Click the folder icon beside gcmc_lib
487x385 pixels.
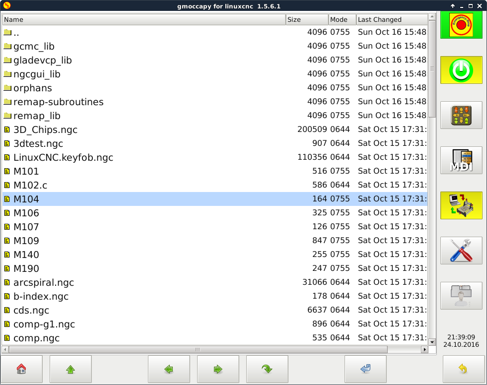(x=7, y=46)
